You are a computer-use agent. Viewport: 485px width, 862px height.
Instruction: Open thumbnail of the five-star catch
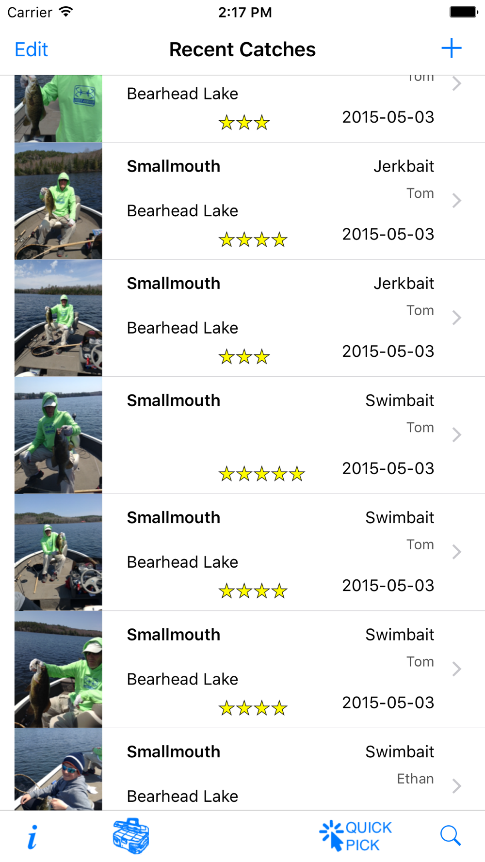[x=58, y=435]
